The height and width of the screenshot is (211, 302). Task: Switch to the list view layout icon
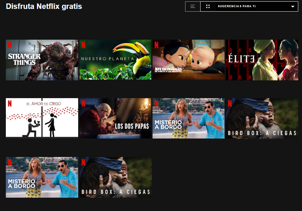coord(193,6)
